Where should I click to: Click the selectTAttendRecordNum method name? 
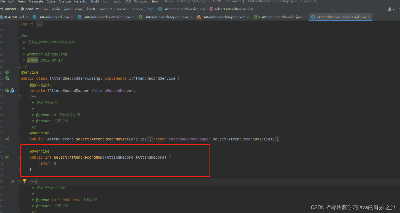78,157
